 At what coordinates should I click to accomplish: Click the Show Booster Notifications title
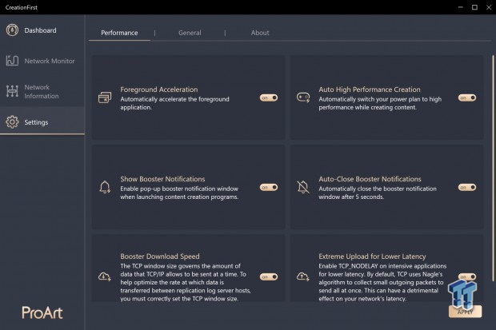coord(162,179)
